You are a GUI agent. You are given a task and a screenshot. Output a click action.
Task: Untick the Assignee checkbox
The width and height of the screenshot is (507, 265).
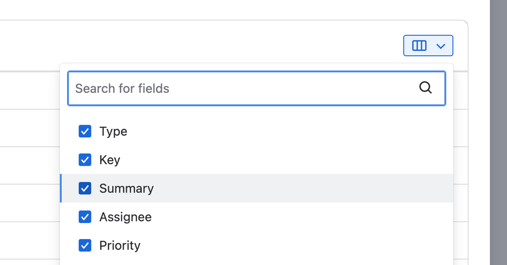click(85, 217)
